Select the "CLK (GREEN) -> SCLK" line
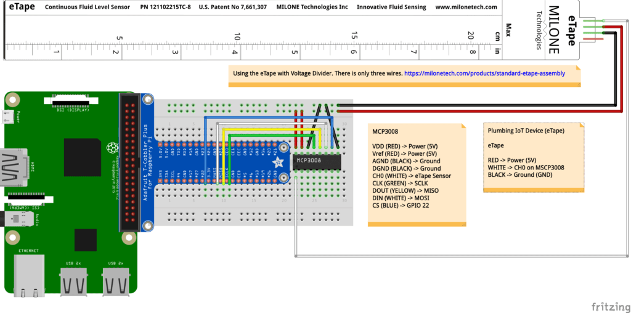 click(x=400, y=183)
